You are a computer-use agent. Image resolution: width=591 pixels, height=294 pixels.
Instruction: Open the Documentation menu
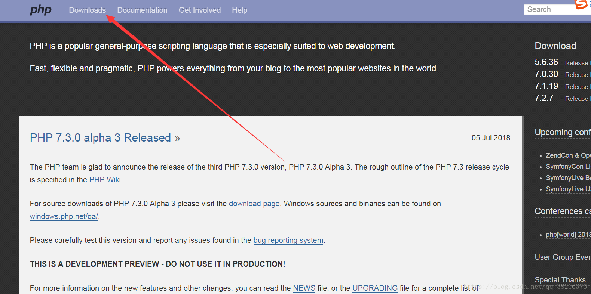[142, 10]
